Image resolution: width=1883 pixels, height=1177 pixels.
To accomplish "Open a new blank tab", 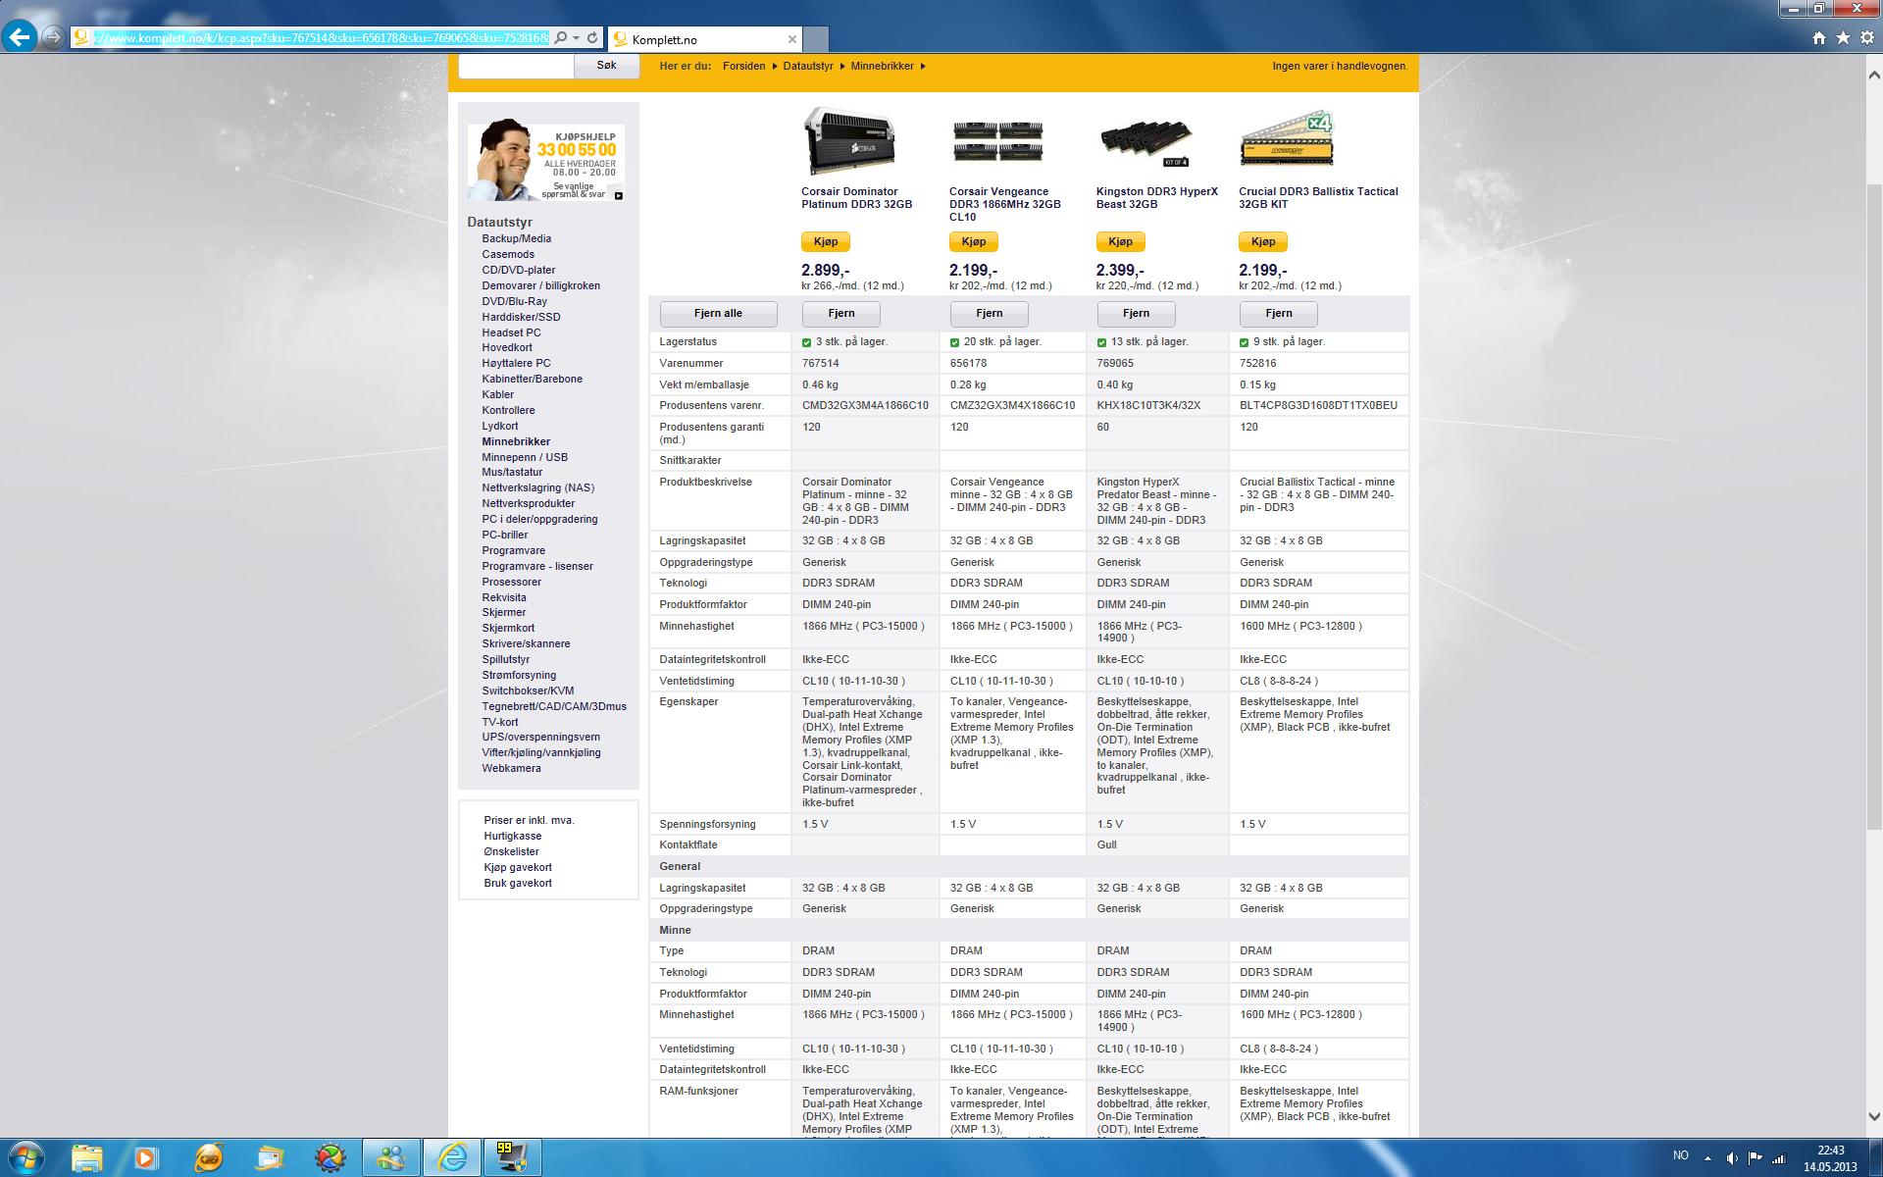I will (x=816, y=39).
